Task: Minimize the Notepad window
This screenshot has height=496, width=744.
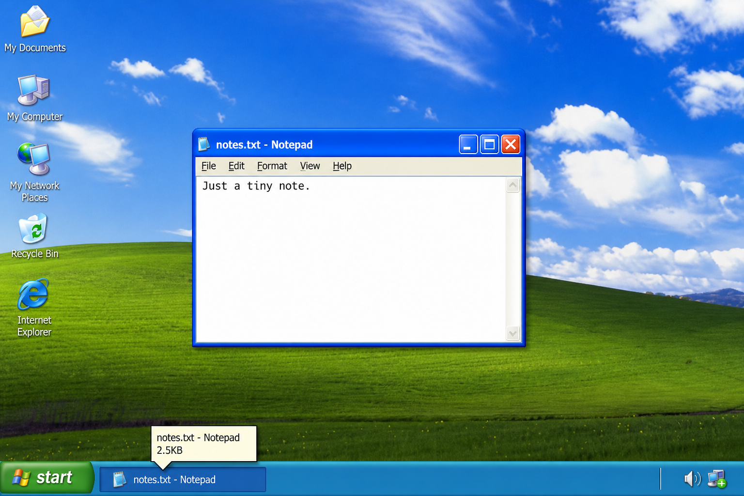Action: click(468, 144)
